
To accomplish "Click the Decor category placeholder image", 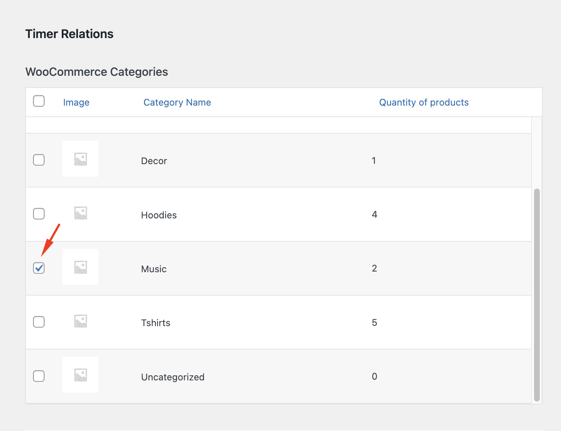I will pos(80,159).
